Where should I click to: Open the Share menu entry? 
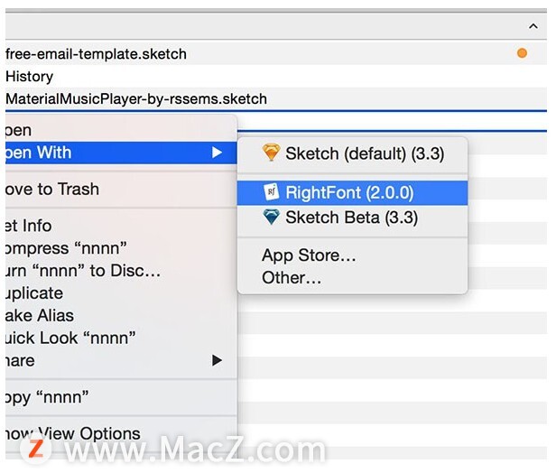pos(121,360)
